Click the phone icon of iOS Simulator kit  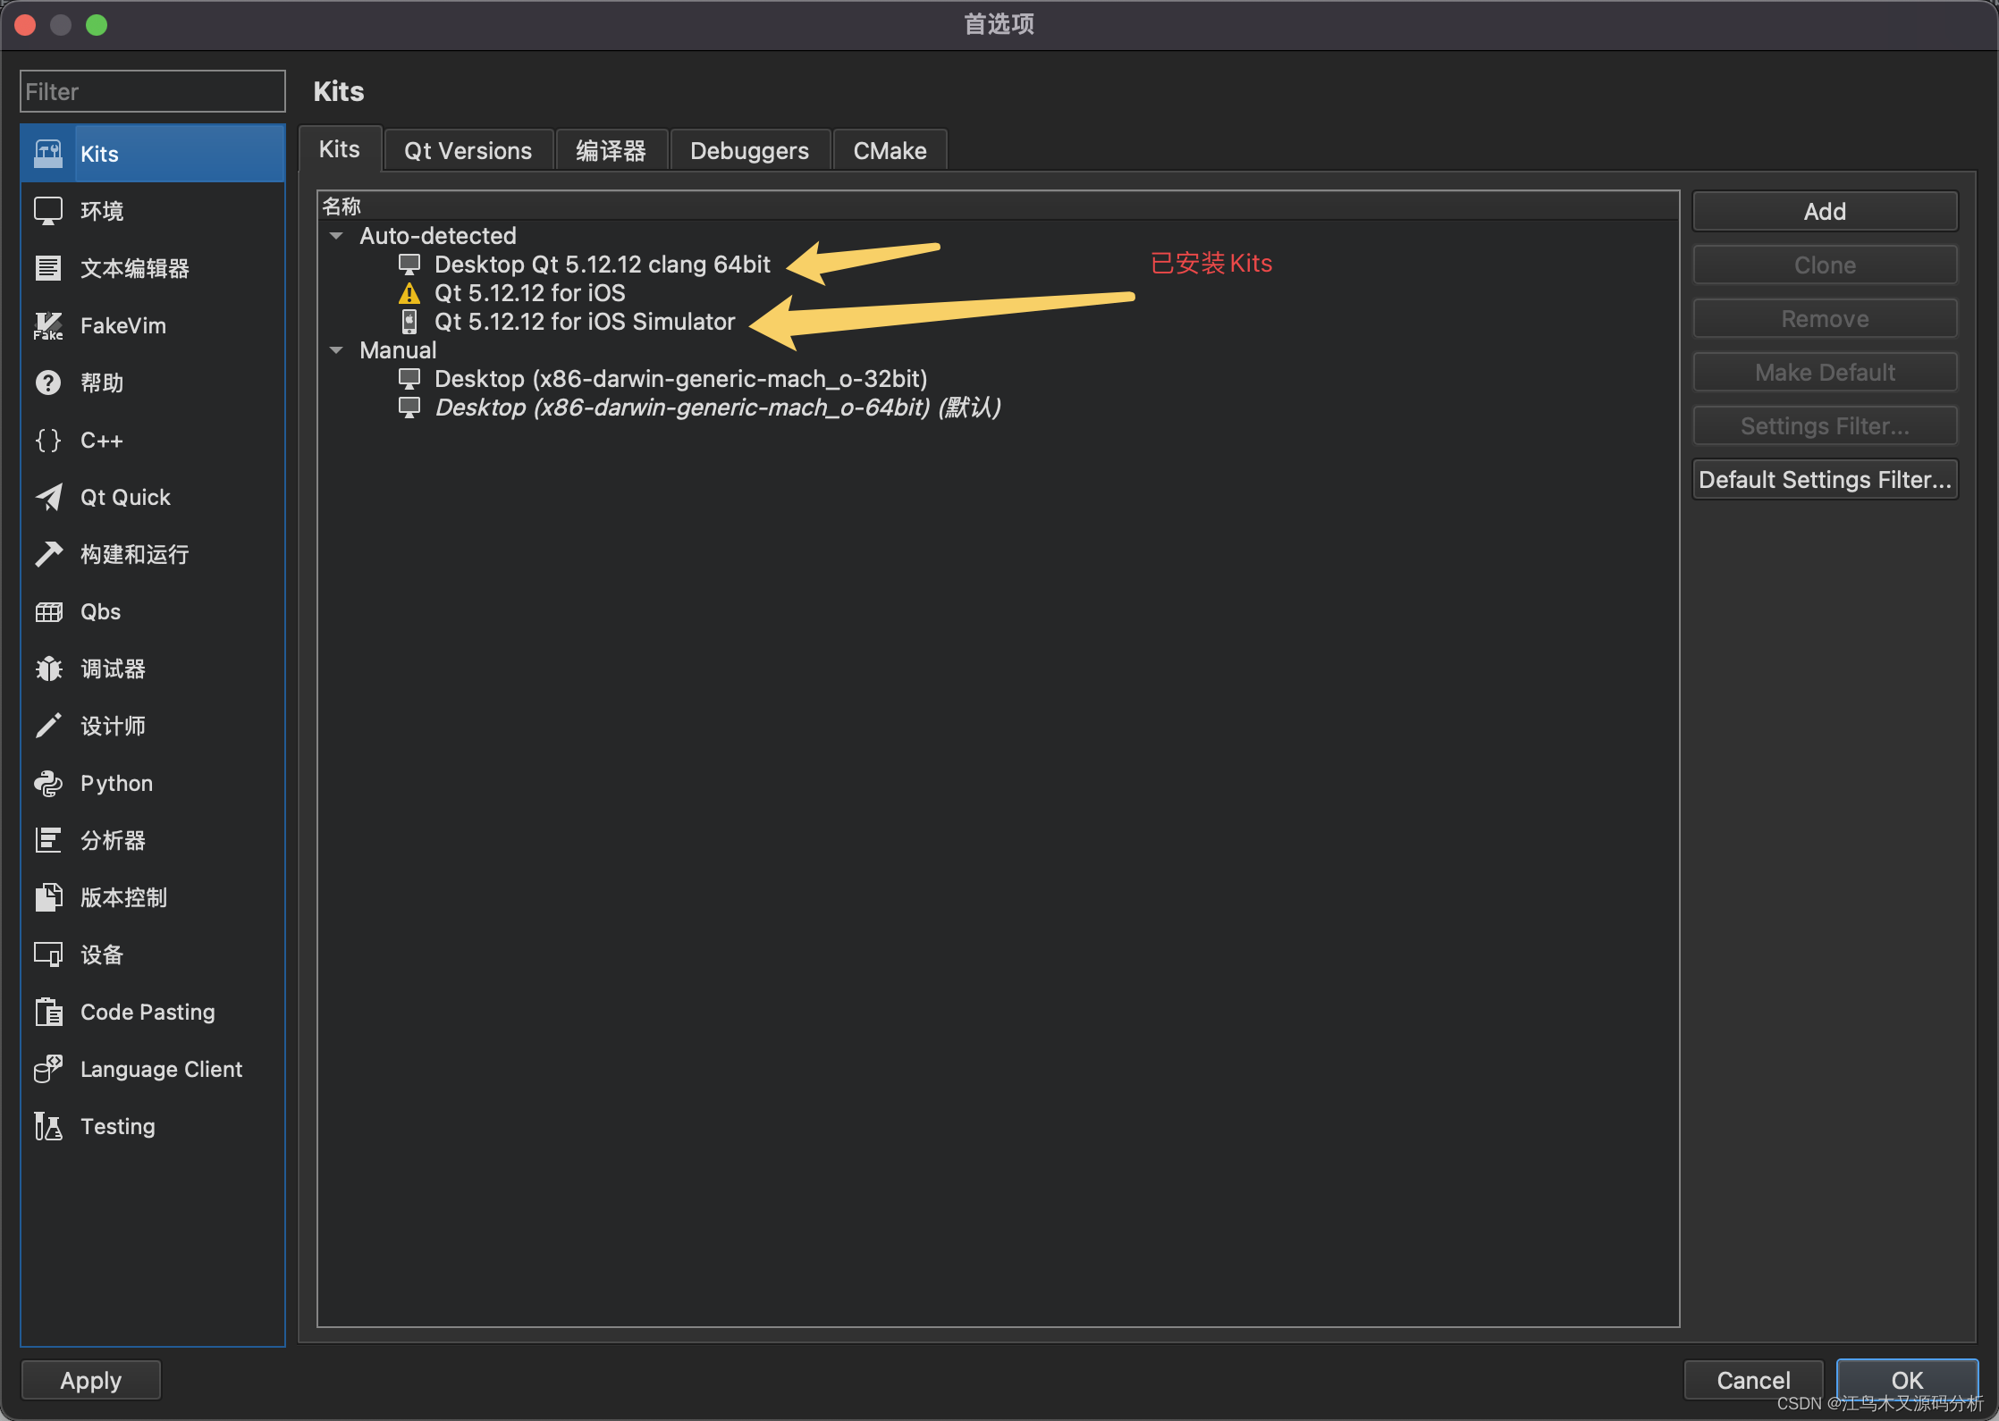409,322
